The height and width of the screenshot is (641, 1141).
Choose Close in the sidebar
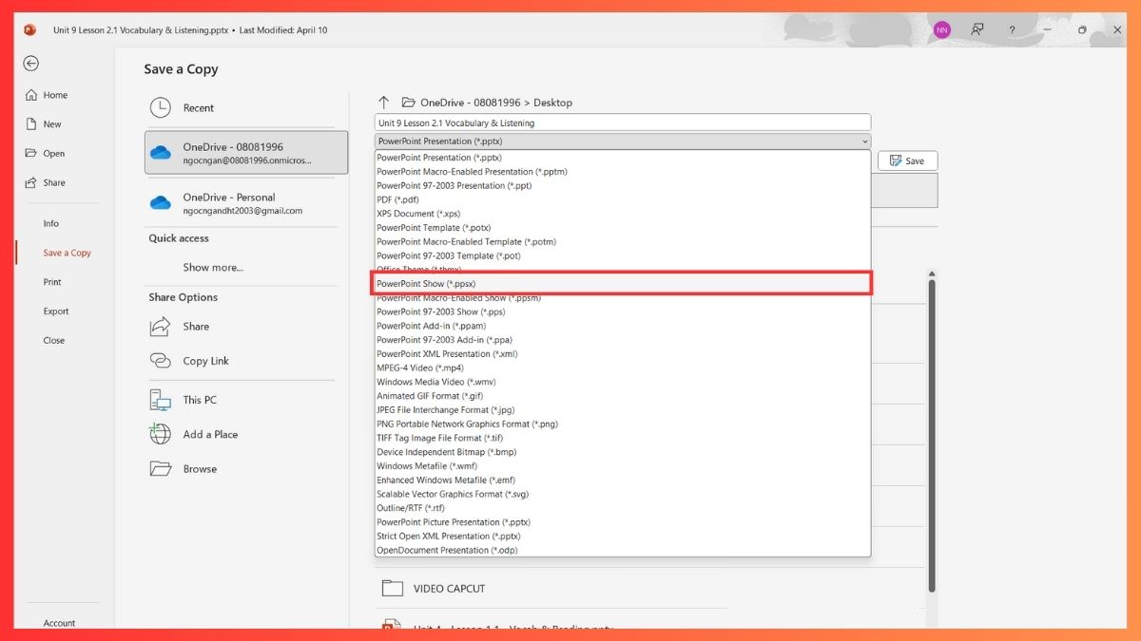(54, 341)
